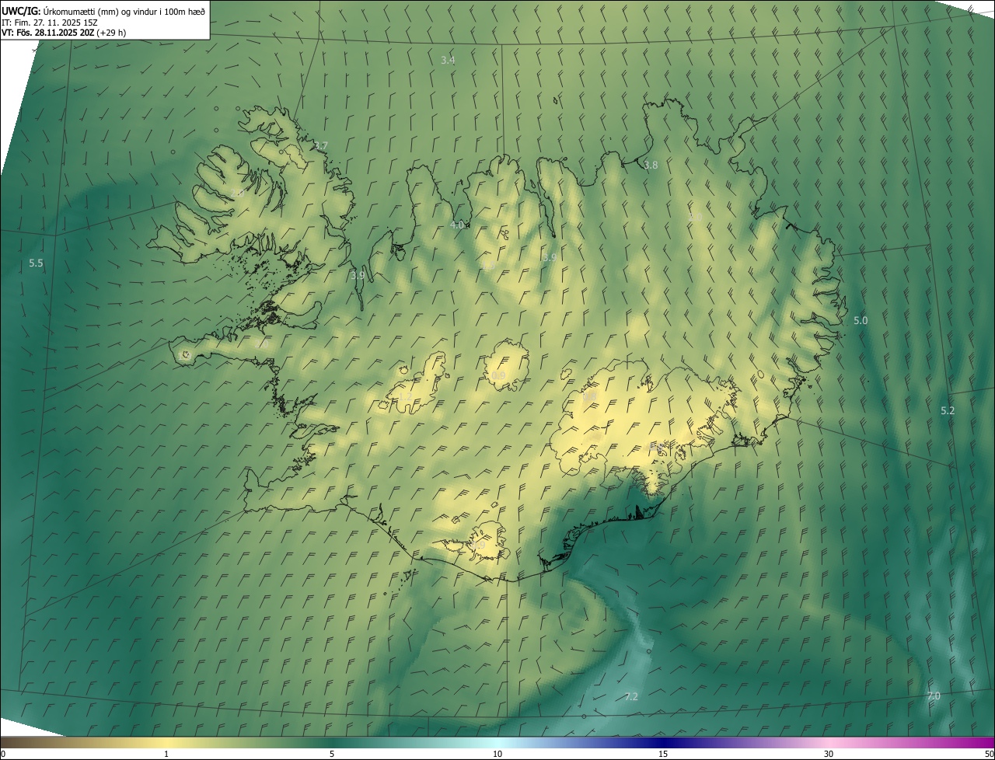Screen dimensions: 995x760
Task: Select the 5.0 value label
Action: [x=861, y=320]
